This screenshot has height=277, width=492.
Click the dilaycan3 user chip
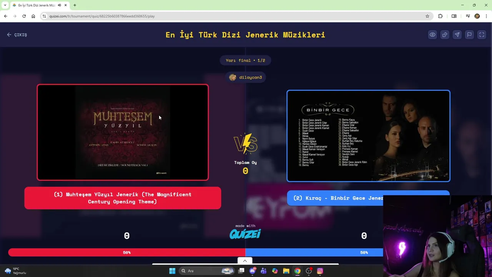(x=246, y=77)
